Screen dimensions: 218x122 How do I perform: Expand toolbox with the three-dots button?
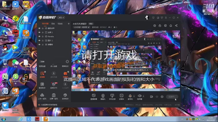click(x=67, y=62)
